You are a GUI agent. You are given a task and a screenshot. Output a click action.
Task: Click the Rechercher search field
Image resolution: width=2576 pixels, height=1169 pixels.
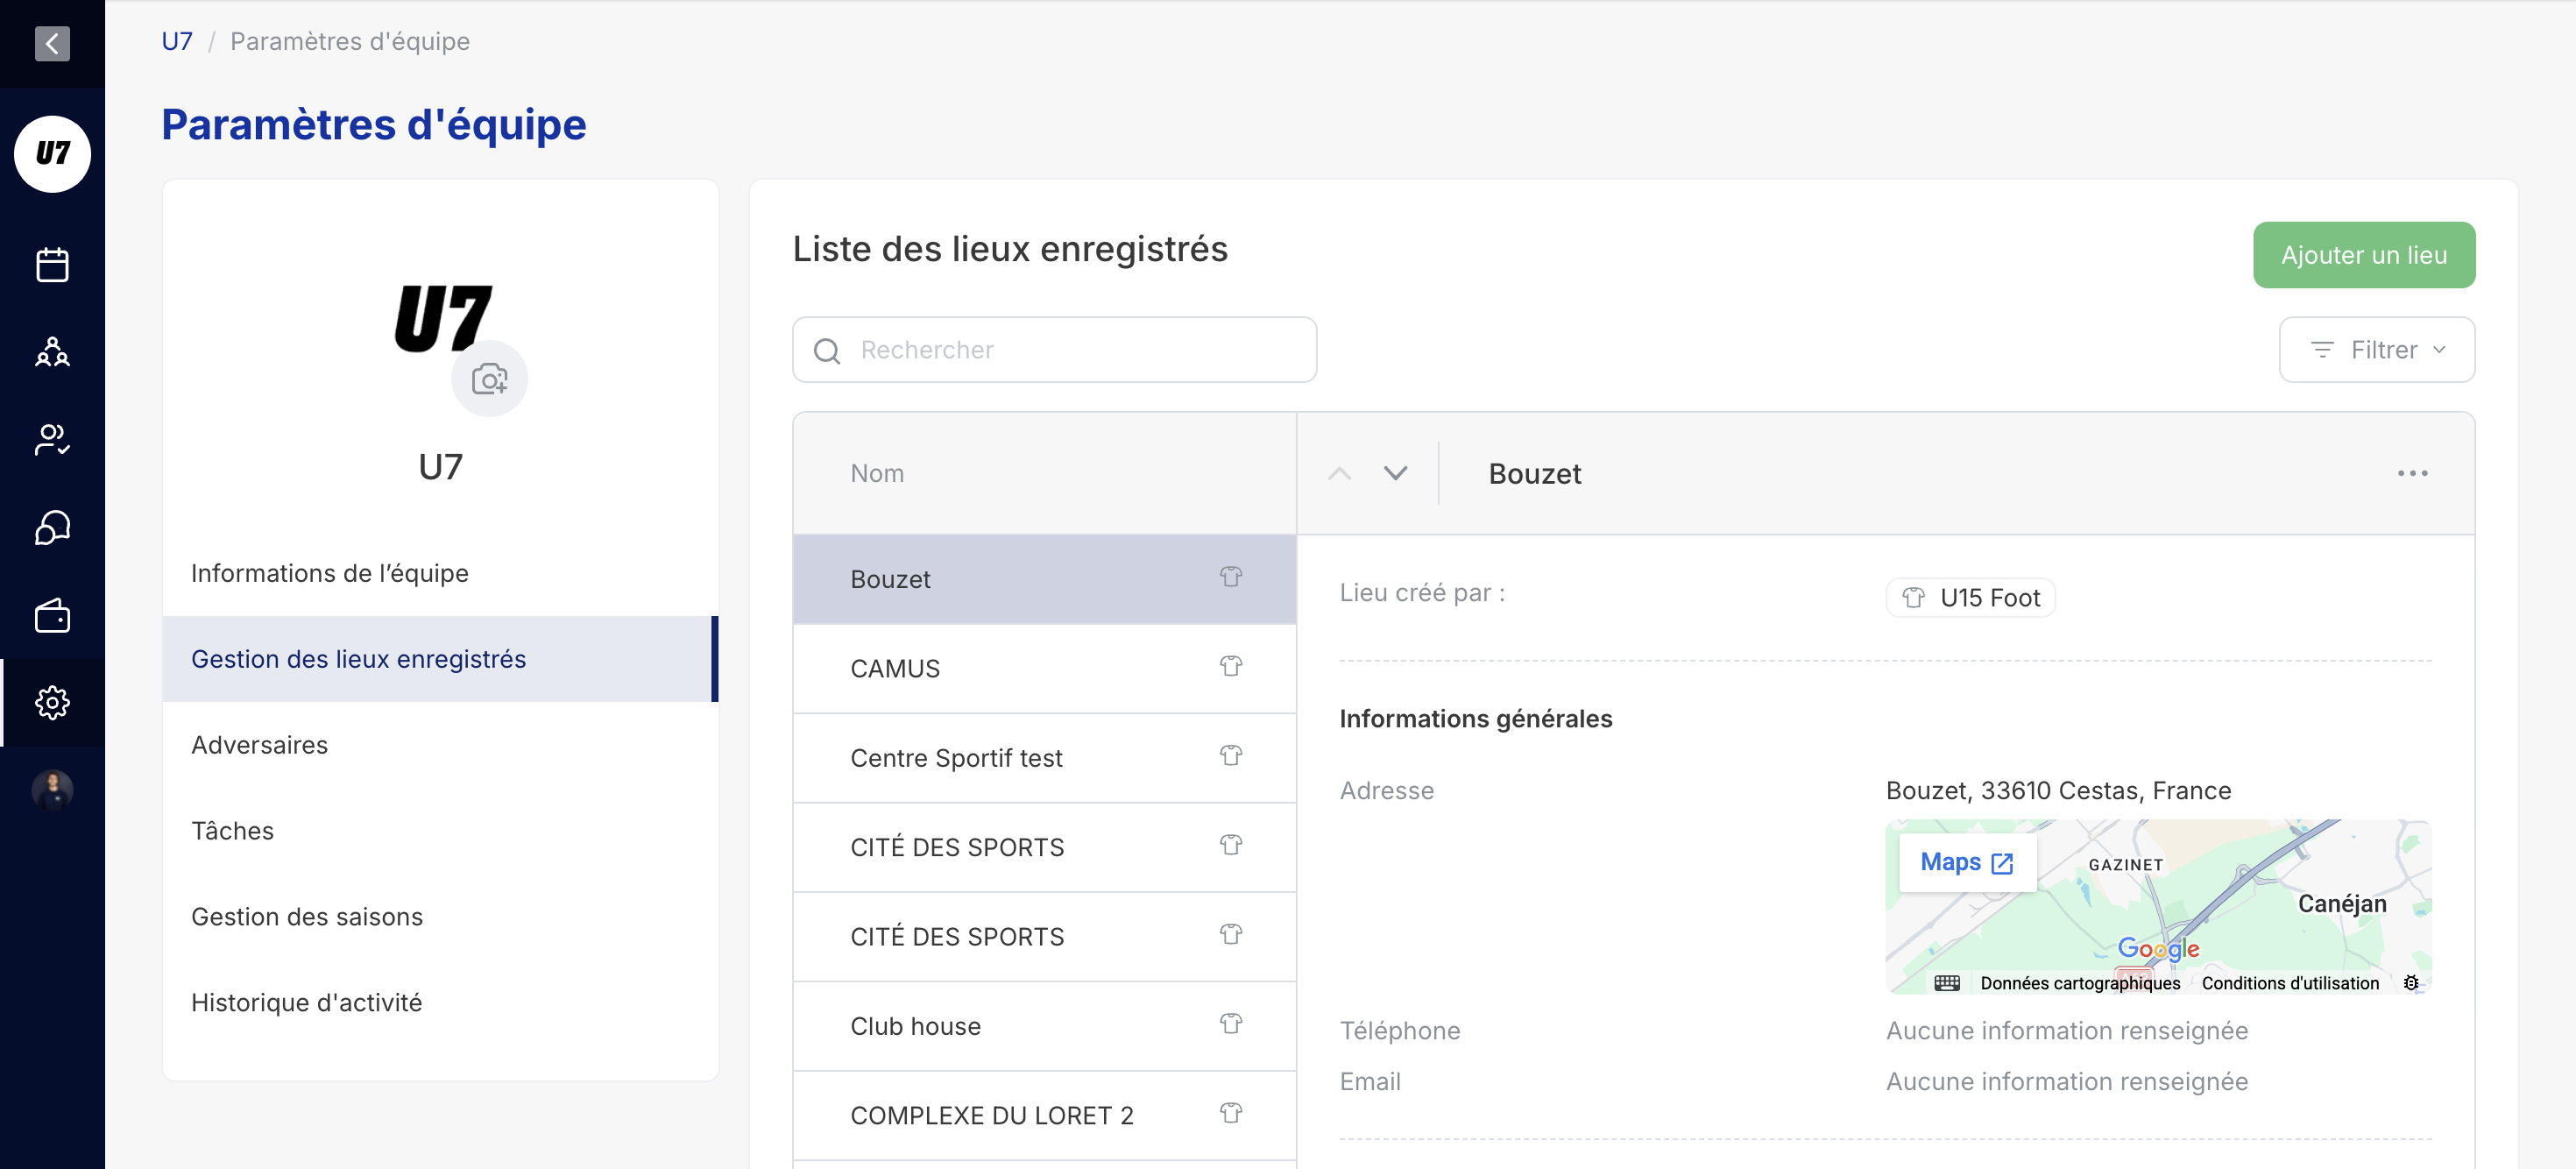pyautogui.click(x=1054, y=350)
